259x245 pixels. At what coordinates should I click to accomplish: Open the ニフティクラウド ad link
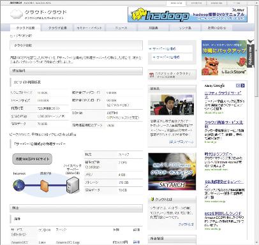223,95
